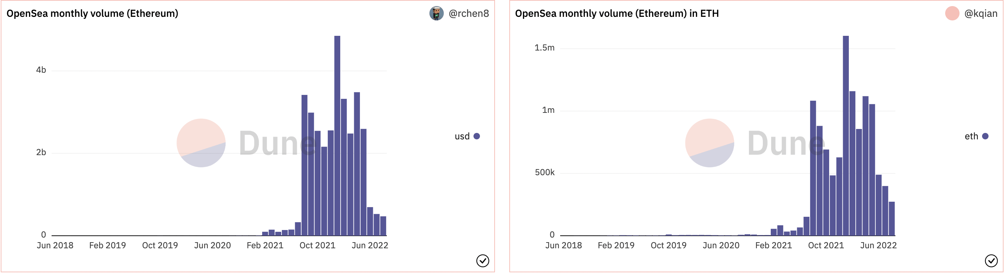
Task: Click the @rchen8 profile avatar
Action: click(437, 13)
